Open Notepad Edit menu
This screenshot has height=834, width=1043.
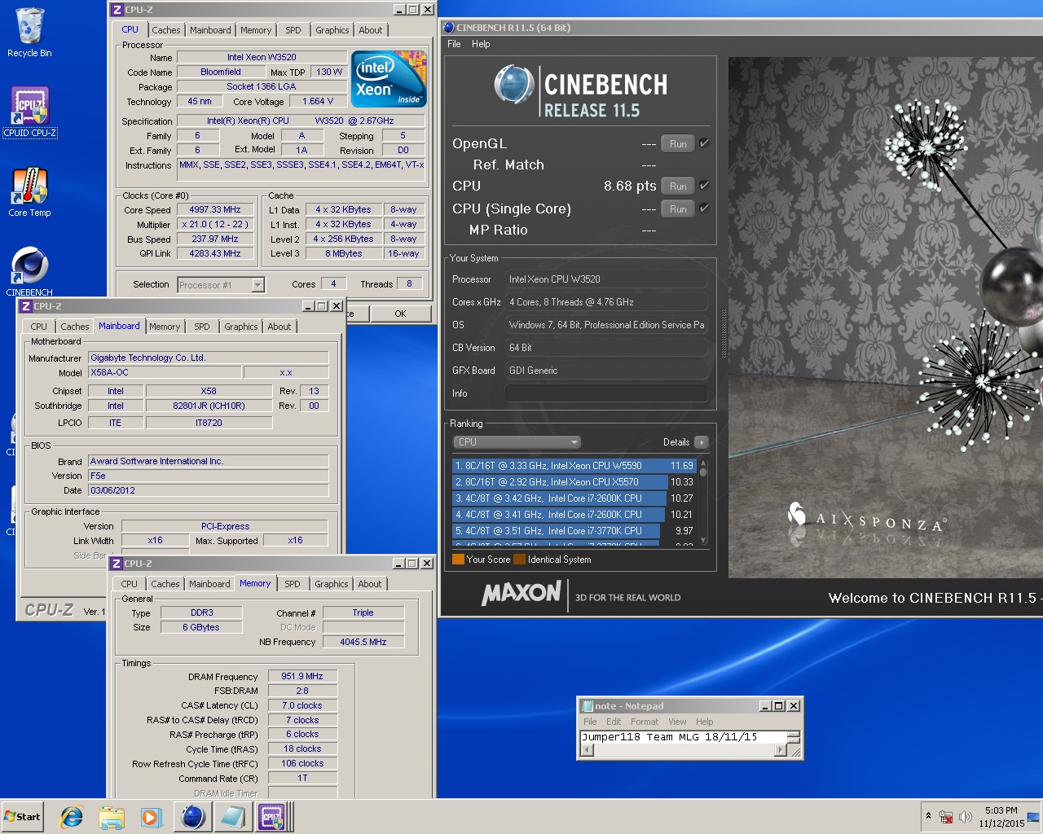[614, 722]
